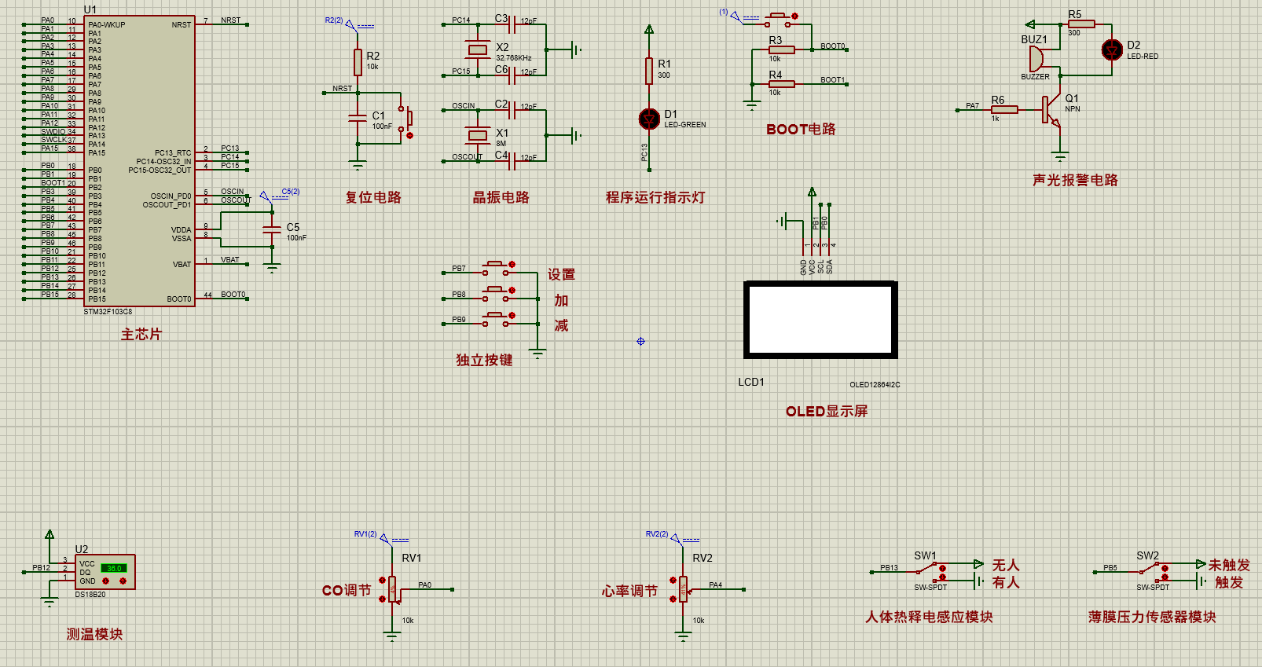The width and height of the screenshot is (1262, 667).
Task: Select the U1 STM32F103C8 chip body
Action: pos(140,160)
